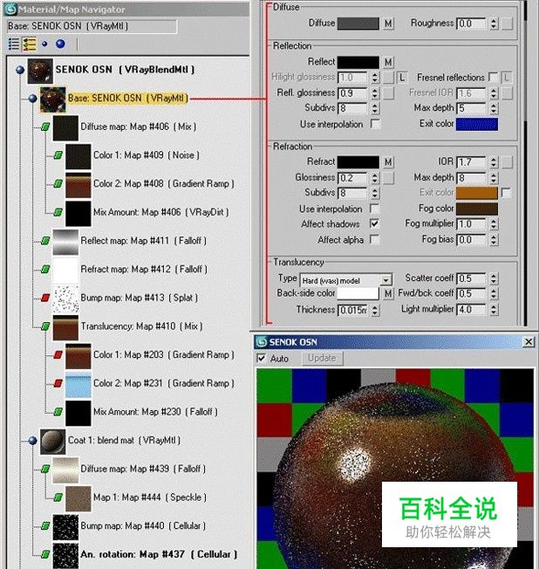Click red map icon of Bump Splat #413
The width and height of the screenshot is (539, 569).
[45, 298]
